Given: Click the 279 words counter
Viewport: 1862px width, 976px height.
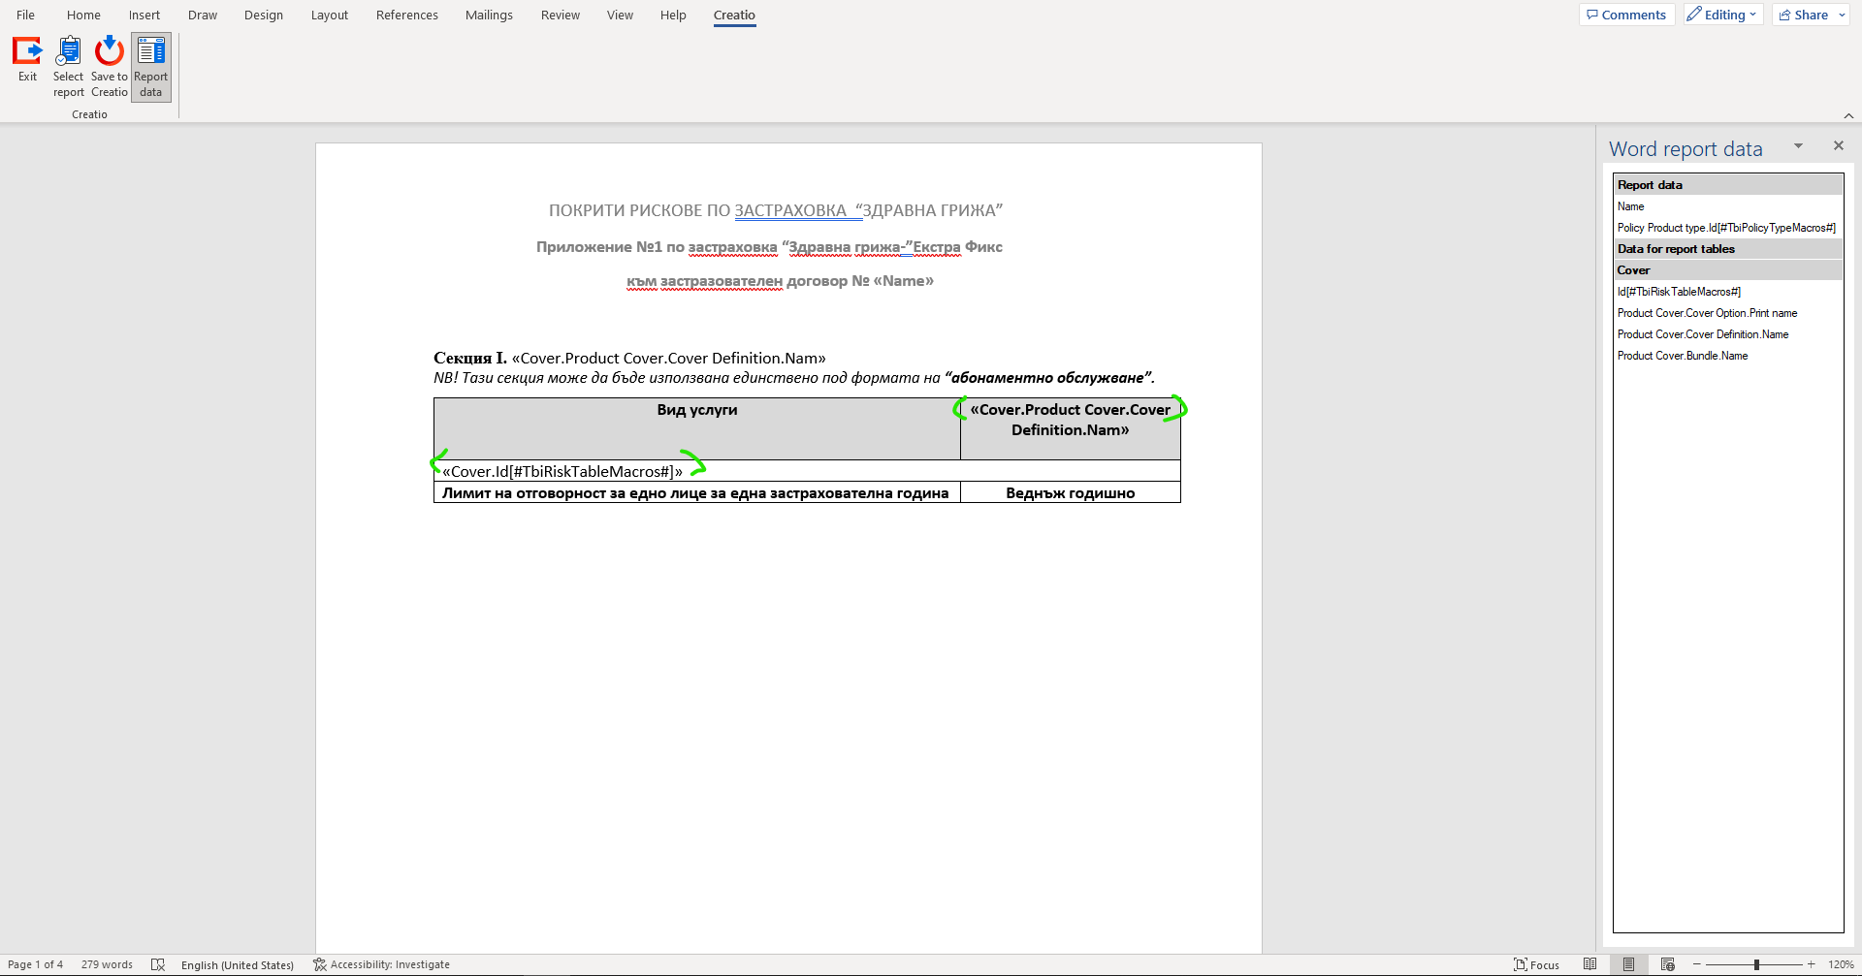Looking at the screenshot, I should (x=107, y=964).
